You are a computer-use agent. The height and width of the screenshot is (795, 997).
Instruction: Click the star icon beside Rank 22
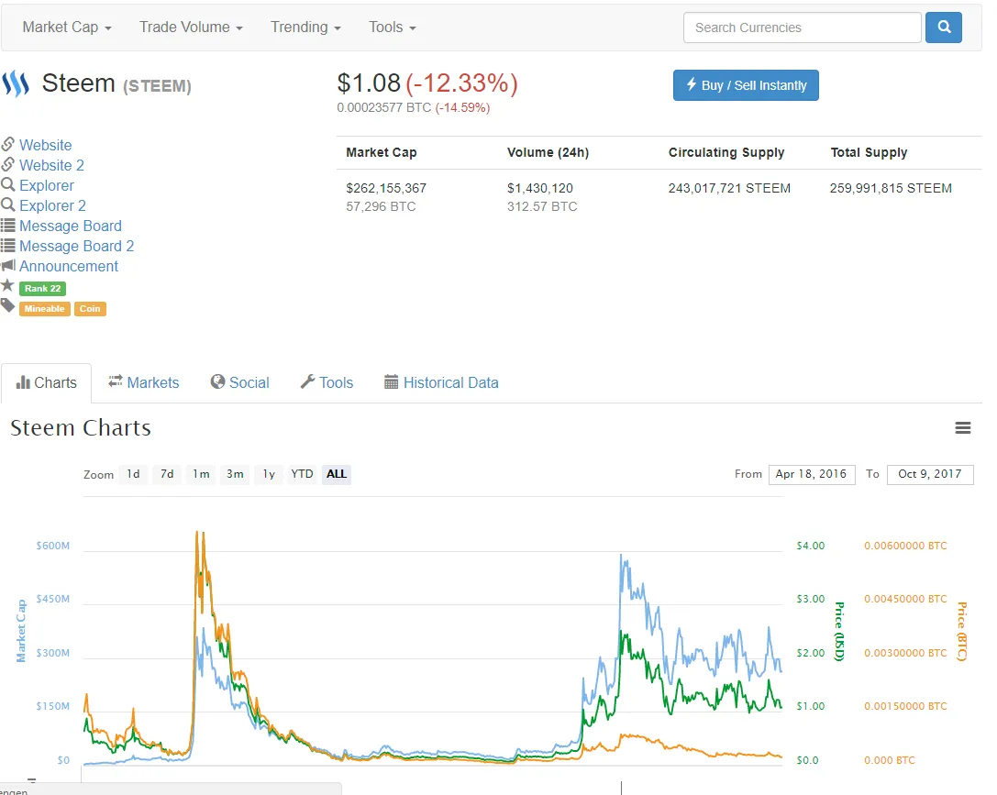click(x=7, y=284)
